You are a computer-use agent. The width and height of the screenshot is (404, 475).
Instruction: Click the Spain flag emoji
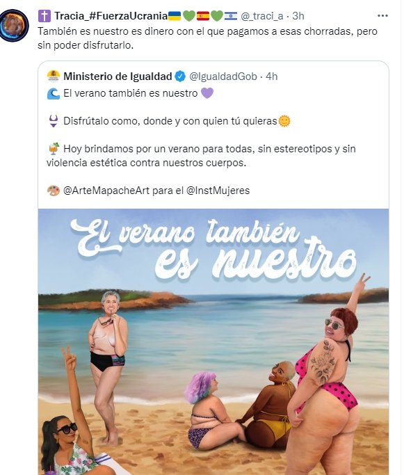click(203, 16)
